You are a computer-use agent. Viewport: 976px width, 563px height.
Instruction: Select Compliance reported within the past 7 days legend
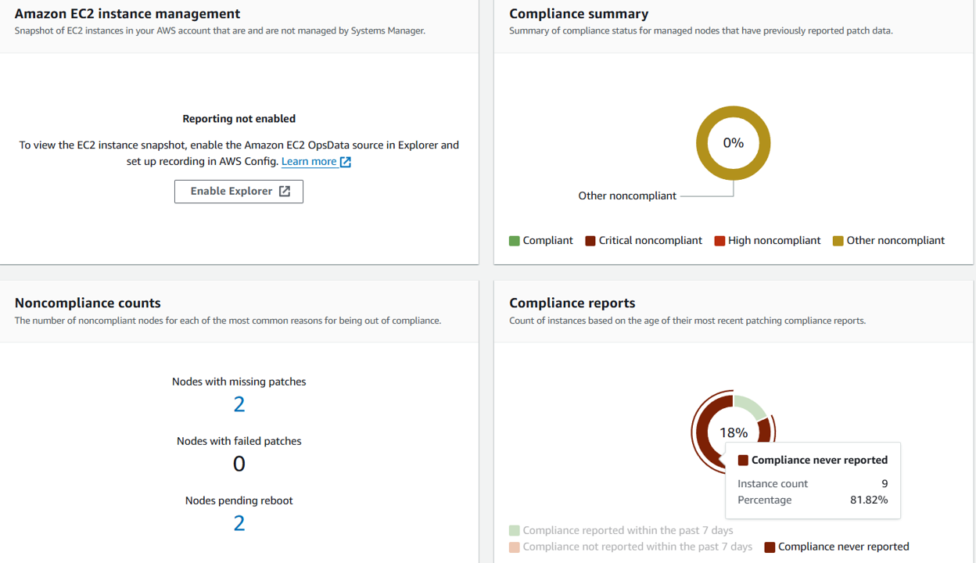pos(627,530)
